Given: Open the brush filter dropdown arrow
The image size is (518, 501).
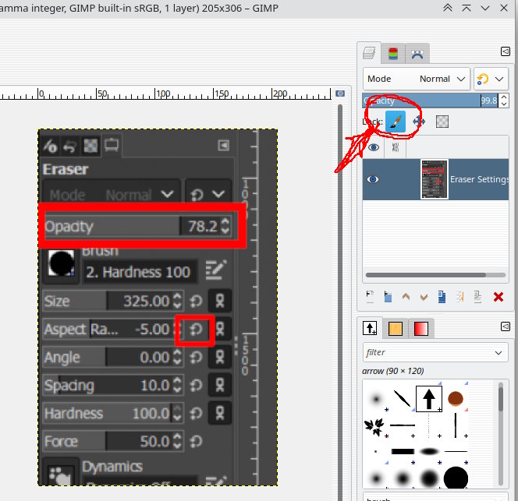Looking at the screenshot, I should [x=498, y=352].
